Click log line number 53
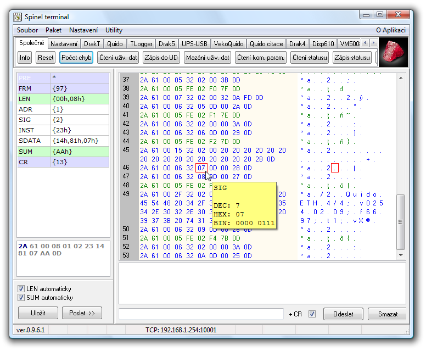This screenshot has height=351, width=426. pyautogui.click(x=126, y=255)
